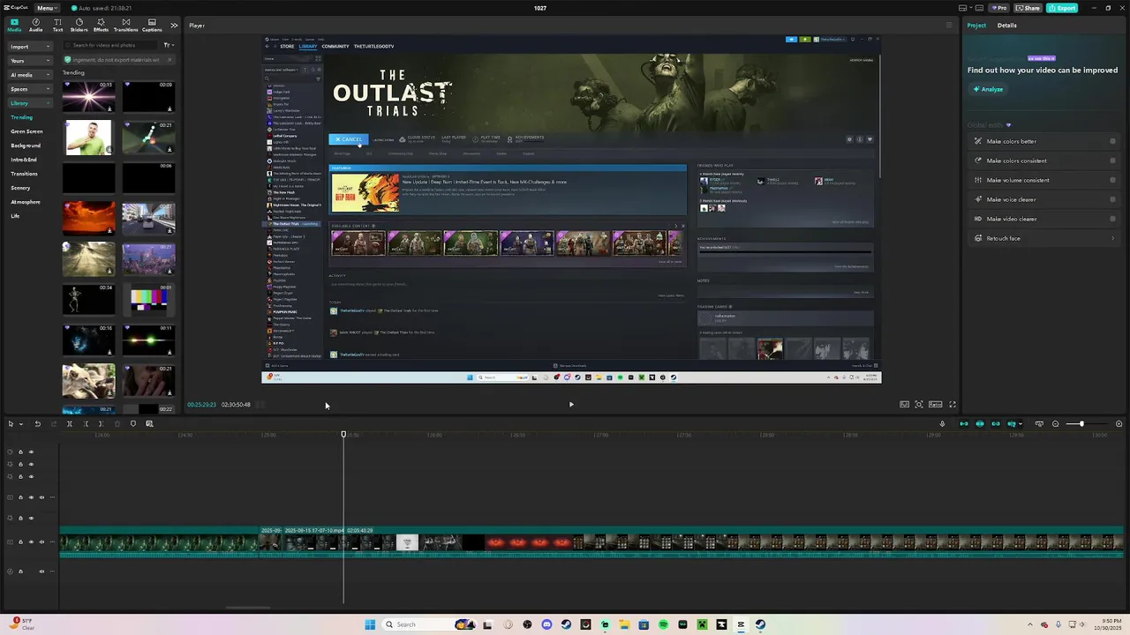Toggle Make volume consistent
Viewport: 1130px width, 635px height.
[1112, 180]
